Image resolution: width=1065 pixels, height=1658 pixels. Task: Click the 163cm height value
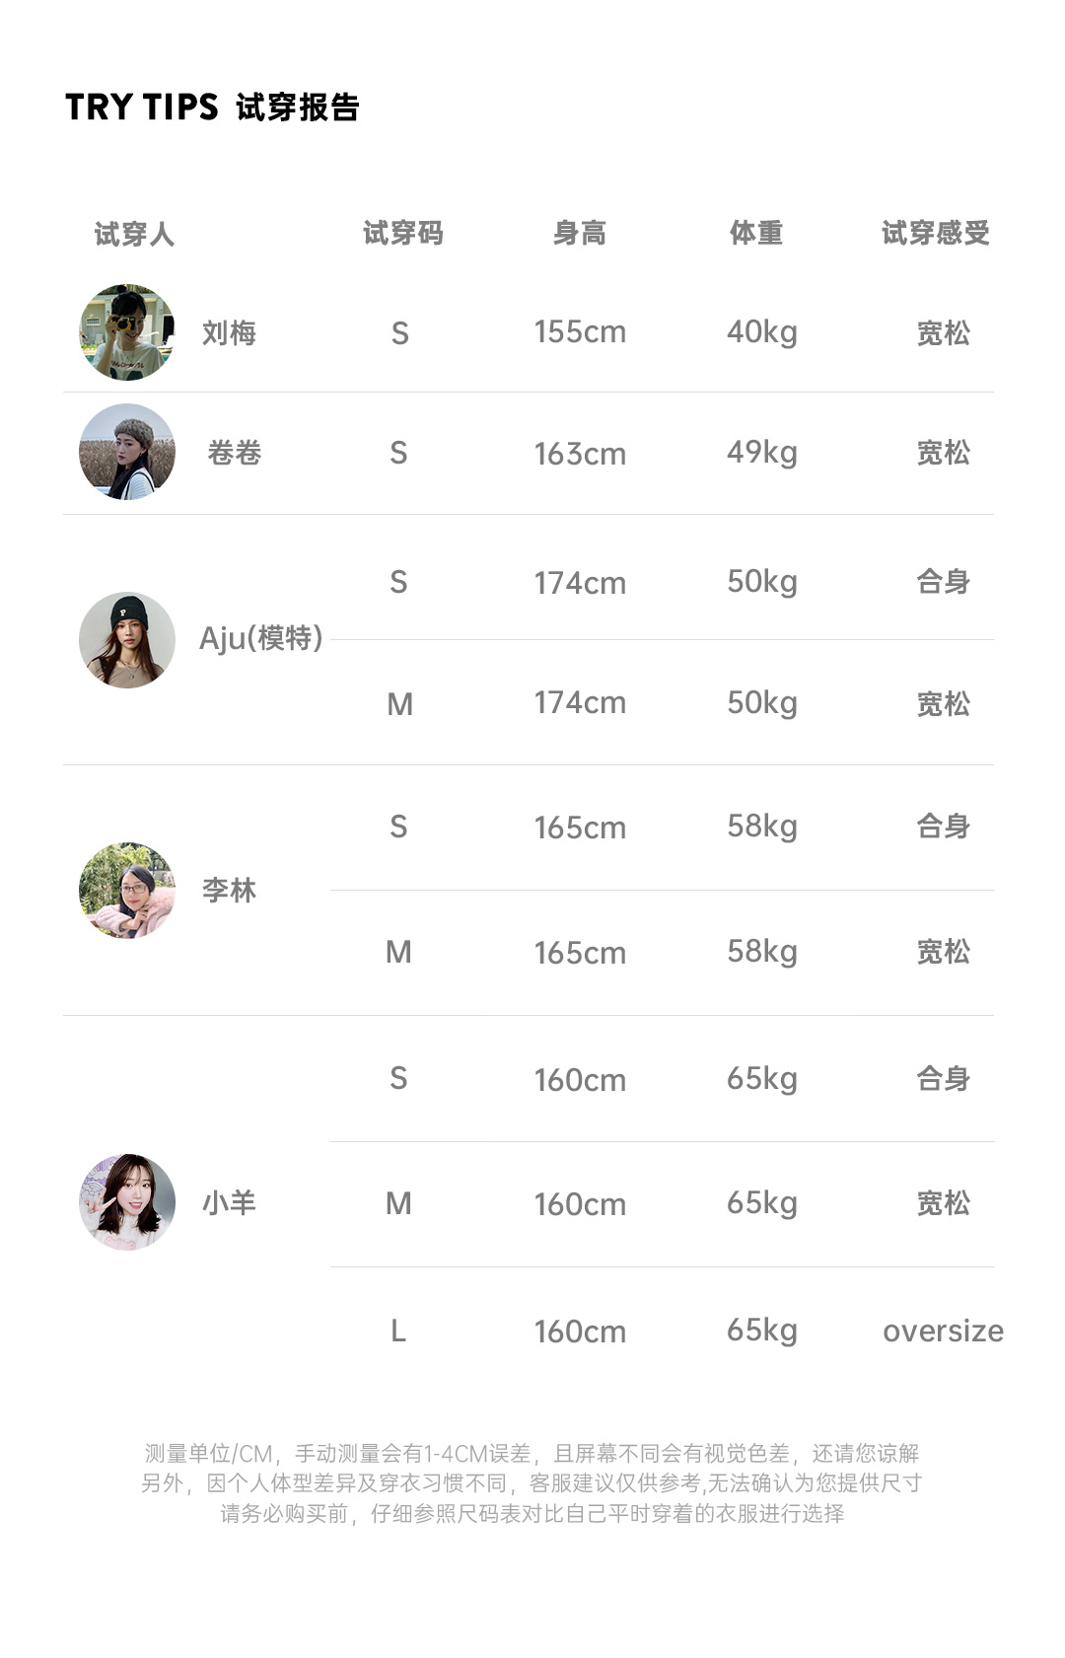pyautogui.click(x=580, y=454)
